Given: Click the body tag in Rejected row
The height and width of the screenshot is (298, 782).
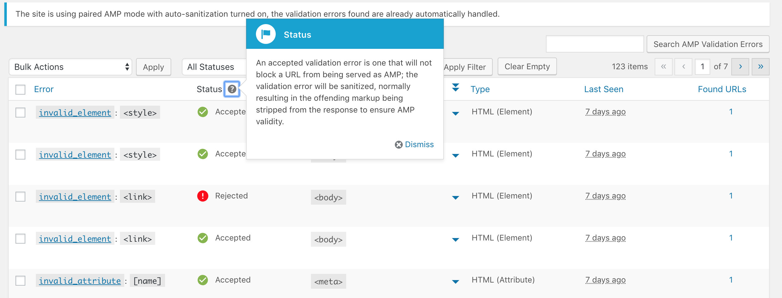Looking at the screenshot, I should click(x=328, y=197).
